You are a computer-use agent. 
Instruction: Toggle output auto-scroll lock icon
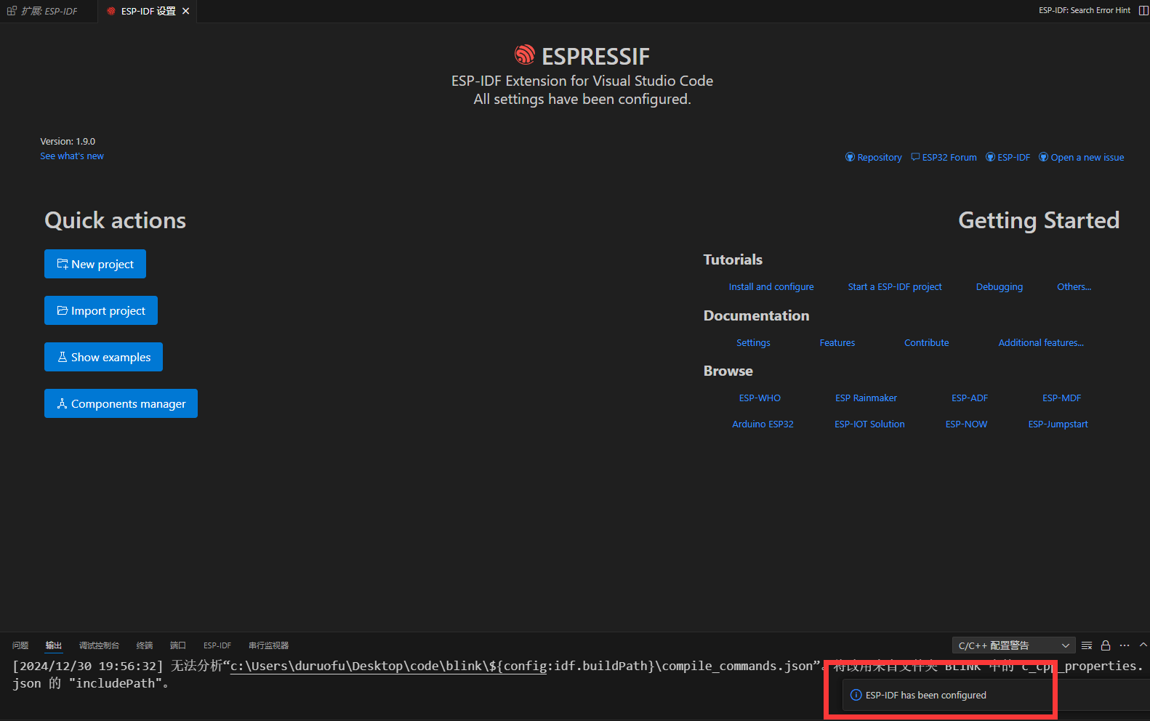(x=1106, y=645)
